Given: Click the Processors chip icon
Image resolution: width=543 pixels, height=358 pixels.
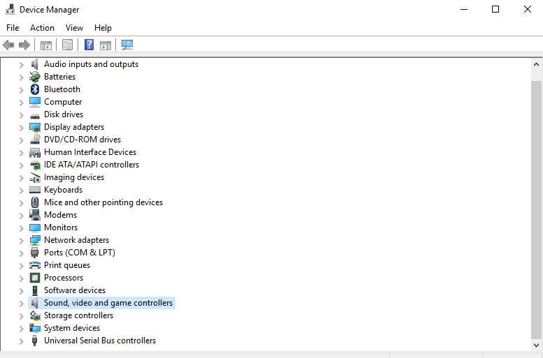Looking at the screenshot, I should tap(35, 278).
